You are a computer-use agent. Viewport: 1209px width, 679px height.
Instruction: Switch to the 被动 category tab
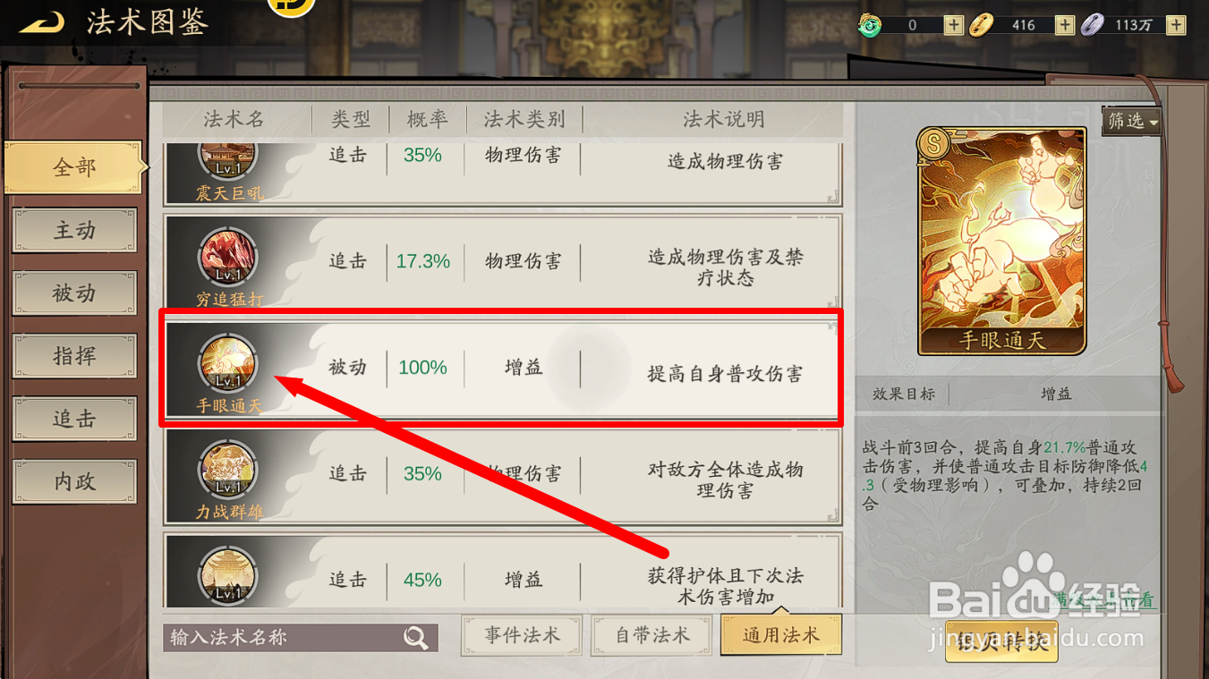click(74, 293)
